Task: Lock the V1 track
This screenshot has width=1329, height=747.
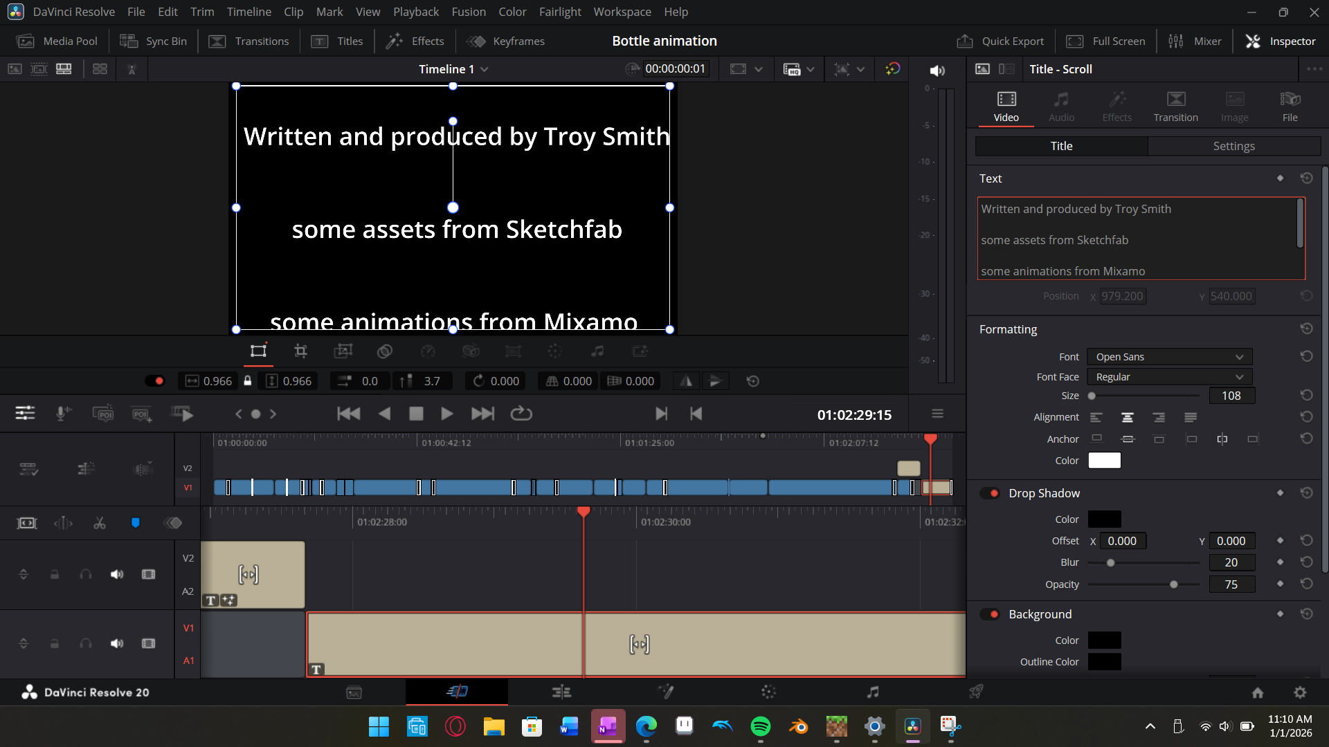Action: pyautogui.click(x=55, y=643)
